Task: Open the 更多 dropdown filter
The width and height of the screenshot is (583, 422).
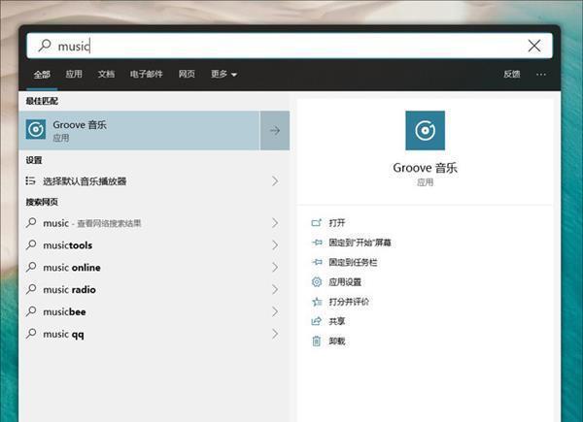Action: pyautogui.click(x=223, y=74)
